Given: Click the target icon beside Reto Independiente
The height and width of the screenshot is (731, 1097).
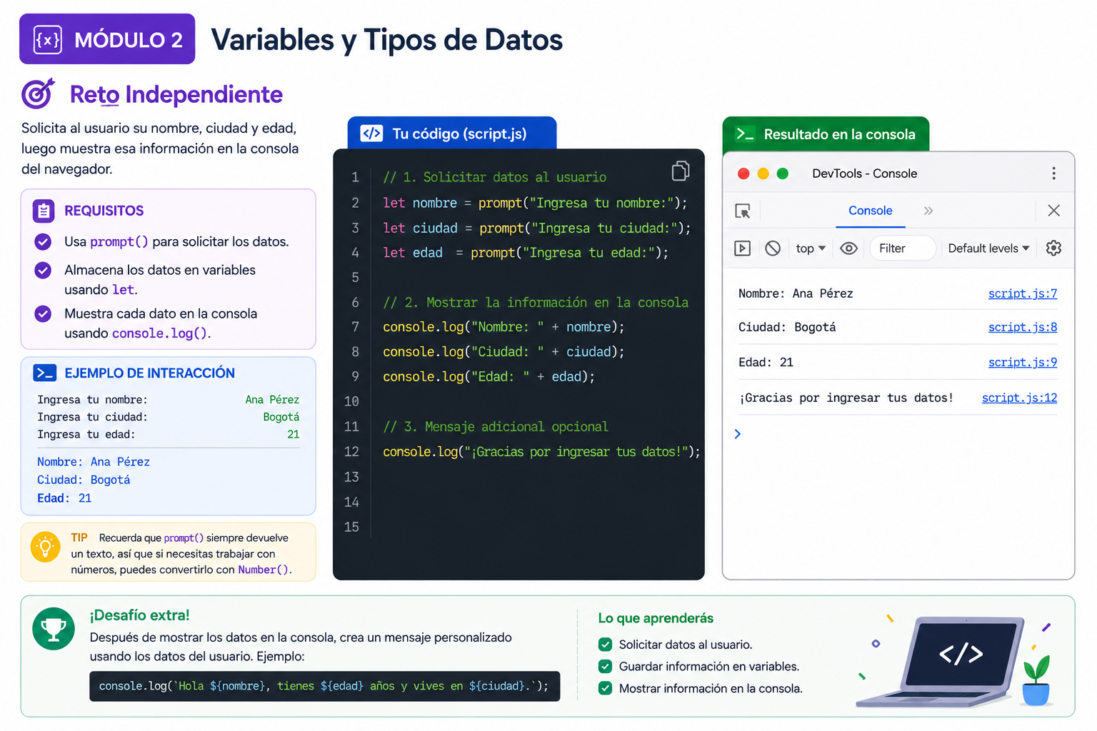Looking at the screenshot, I should tap(38, 94).
